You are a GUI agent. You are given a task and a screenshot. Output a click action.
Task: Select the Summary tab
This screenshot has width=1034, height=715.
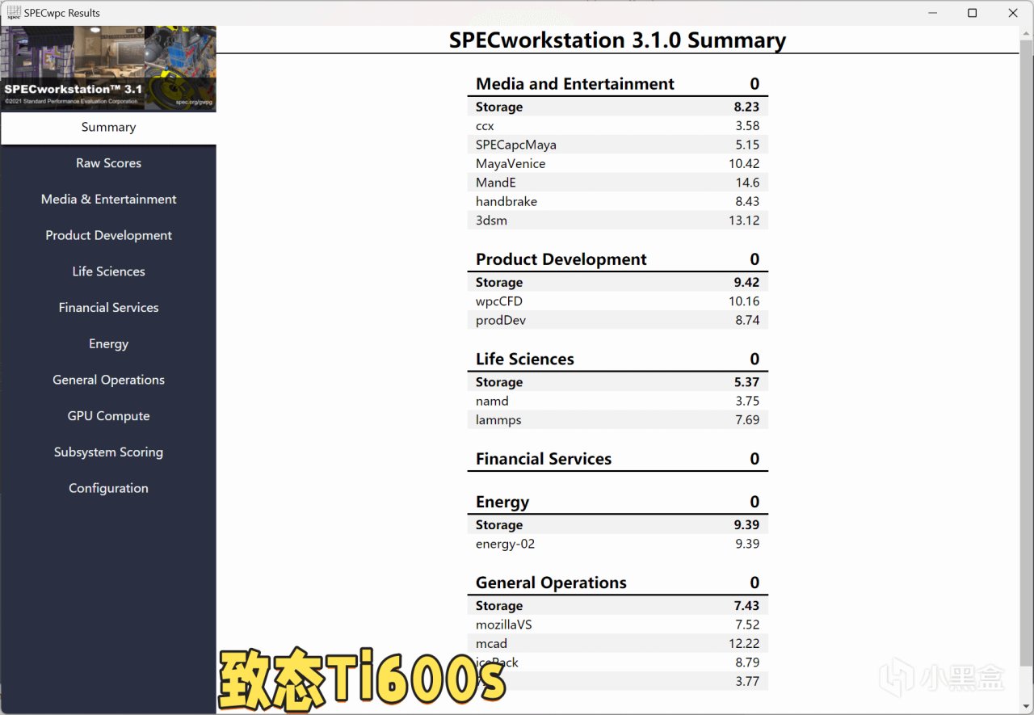point(108,128)
